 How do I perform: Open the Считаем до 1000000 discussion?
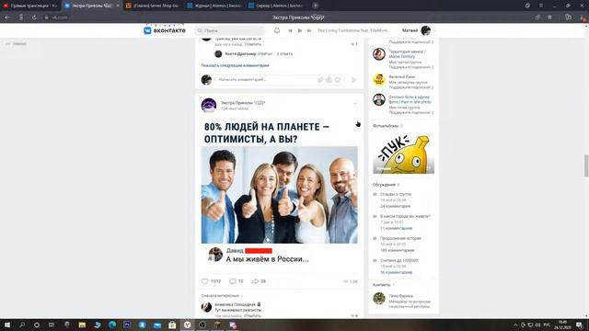point(398,260)
